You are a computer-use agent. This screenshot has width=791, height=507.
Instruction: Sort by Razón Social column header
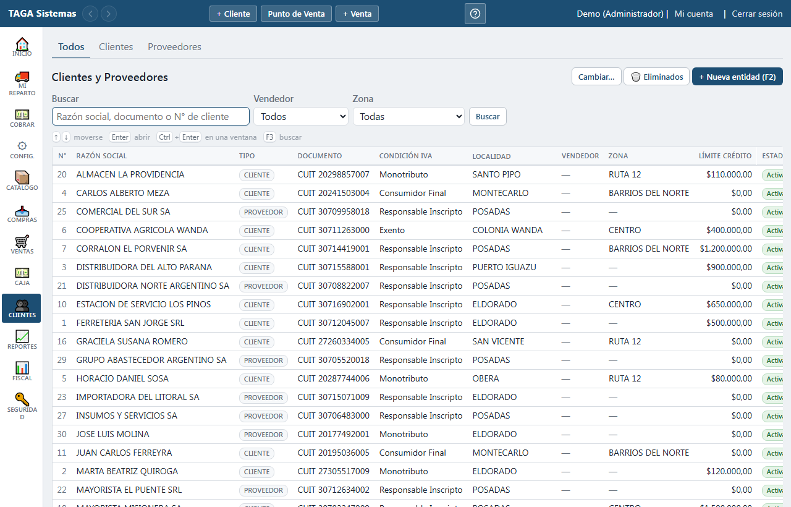tap(101, 156)
